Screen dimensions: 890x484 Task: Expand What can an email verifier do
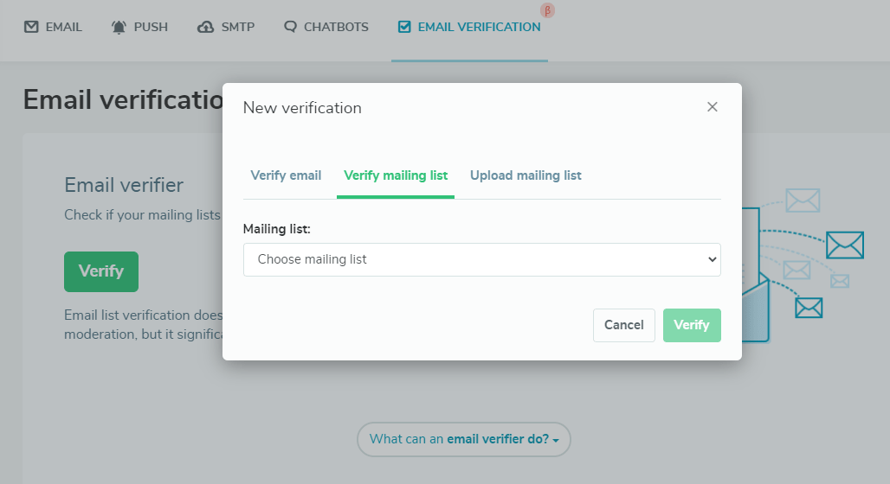[464, 439]
